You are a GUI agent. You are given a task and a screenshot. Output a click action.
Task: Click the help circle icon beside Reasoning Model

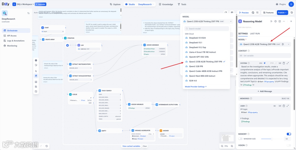pyautogui.click(x=275, y=21)
